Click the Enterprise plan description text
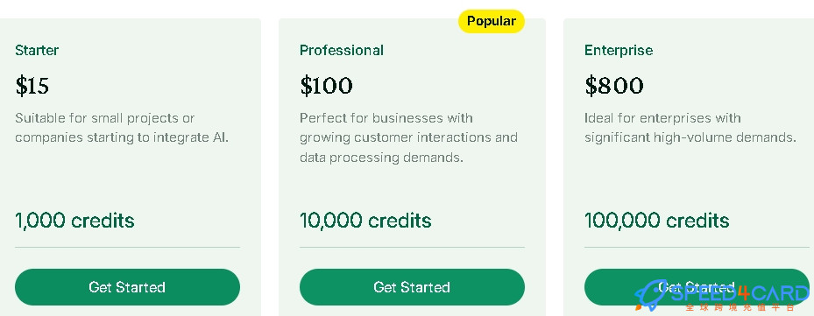This screenshot has width=814, height=316. tap(690, 128)
